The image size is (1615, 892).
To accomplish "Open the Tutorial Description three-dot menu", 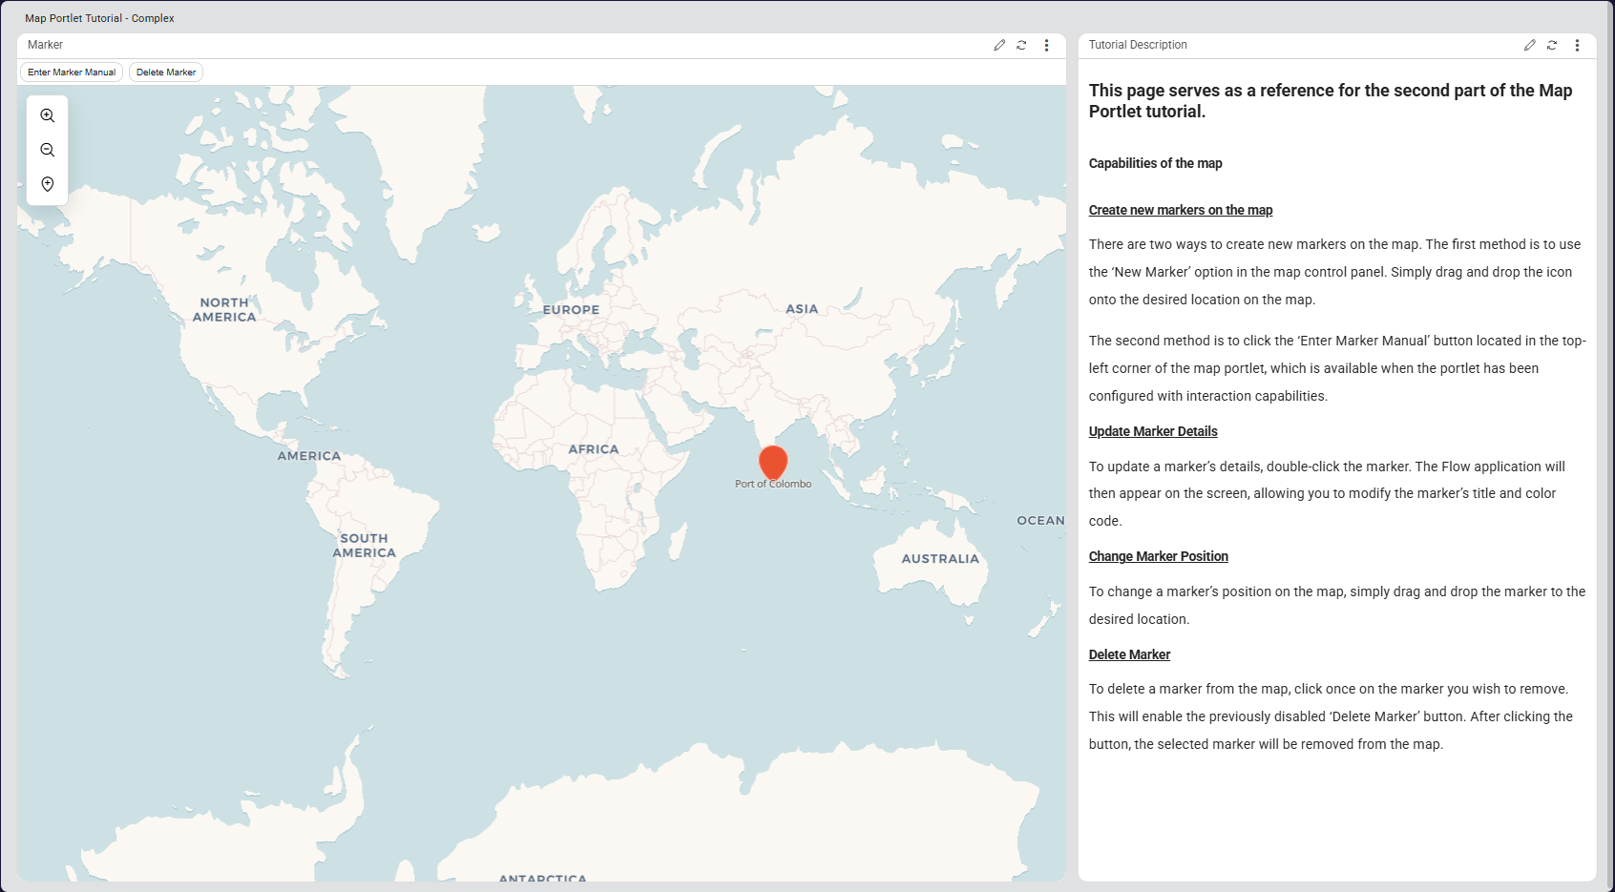I will [1577, 45].
